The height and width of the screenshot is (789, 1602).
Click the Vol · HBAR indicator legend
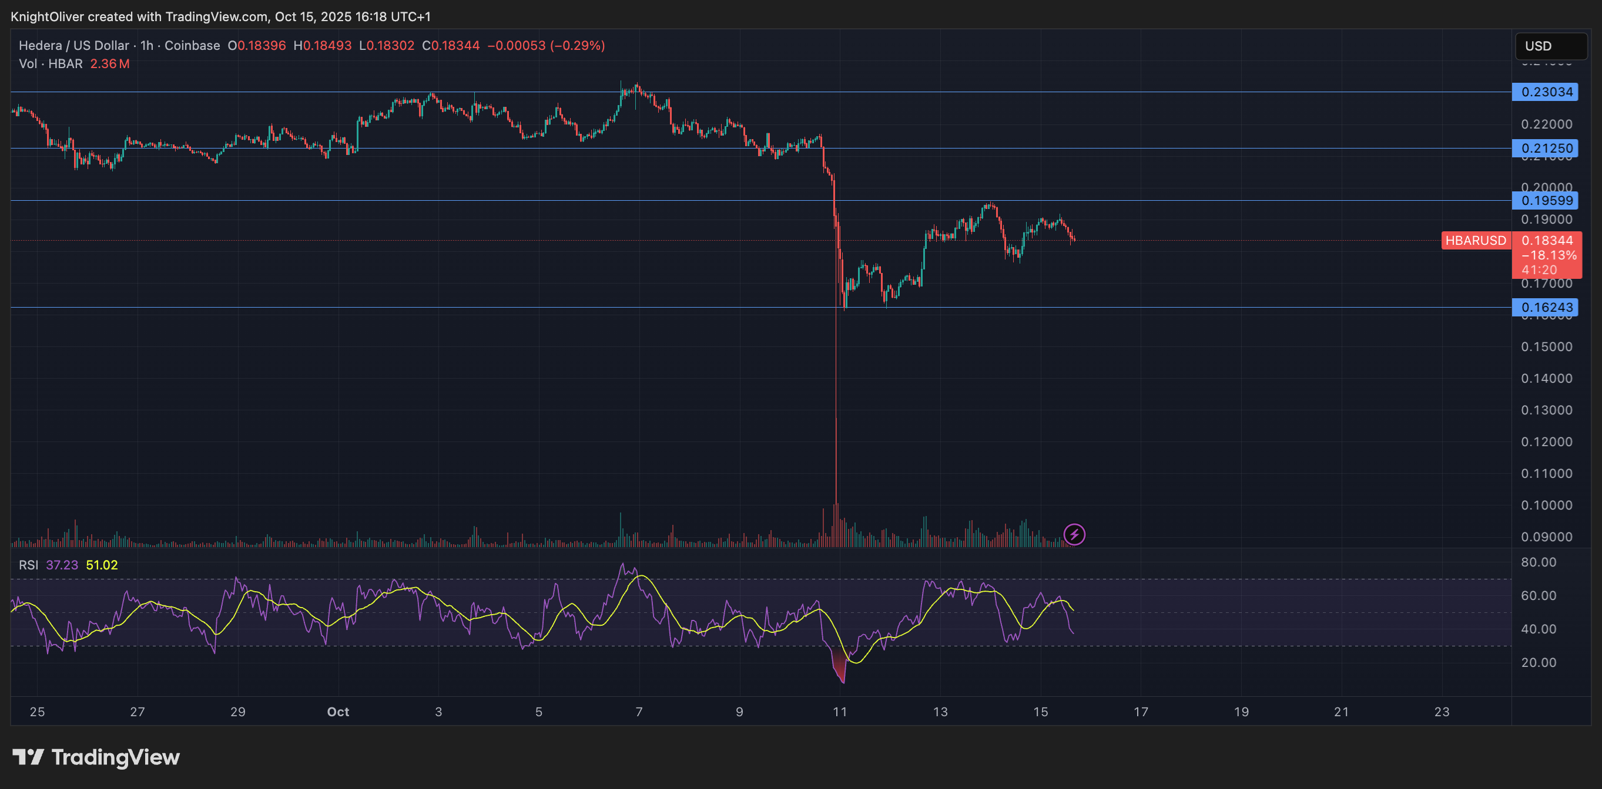51,64
